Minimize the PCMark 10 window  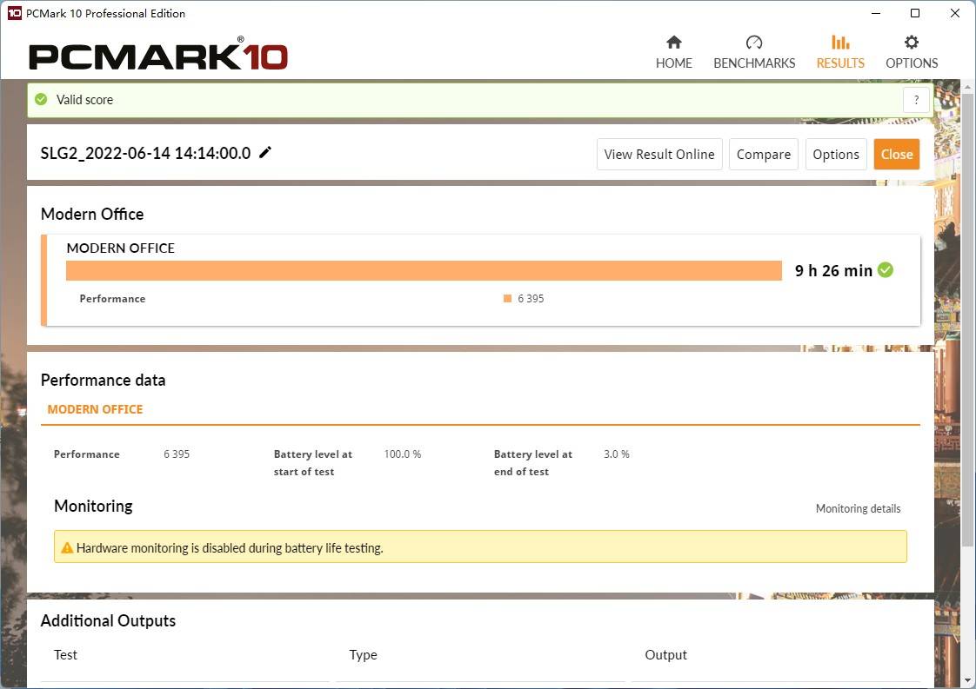876,13
